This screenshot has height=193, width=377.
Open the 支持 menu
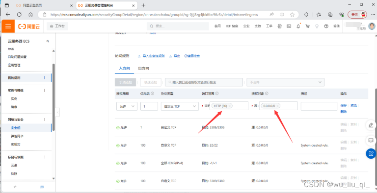tap(258, 26)
